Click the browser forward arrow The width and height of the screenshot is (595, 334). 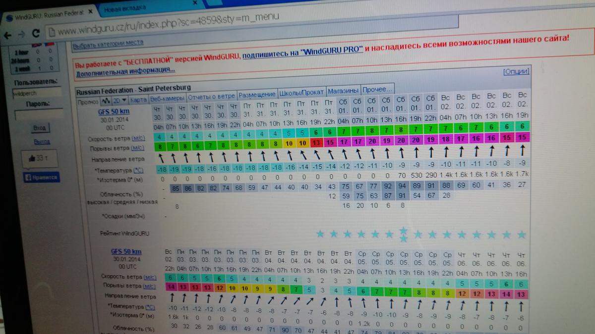point(21,34)
